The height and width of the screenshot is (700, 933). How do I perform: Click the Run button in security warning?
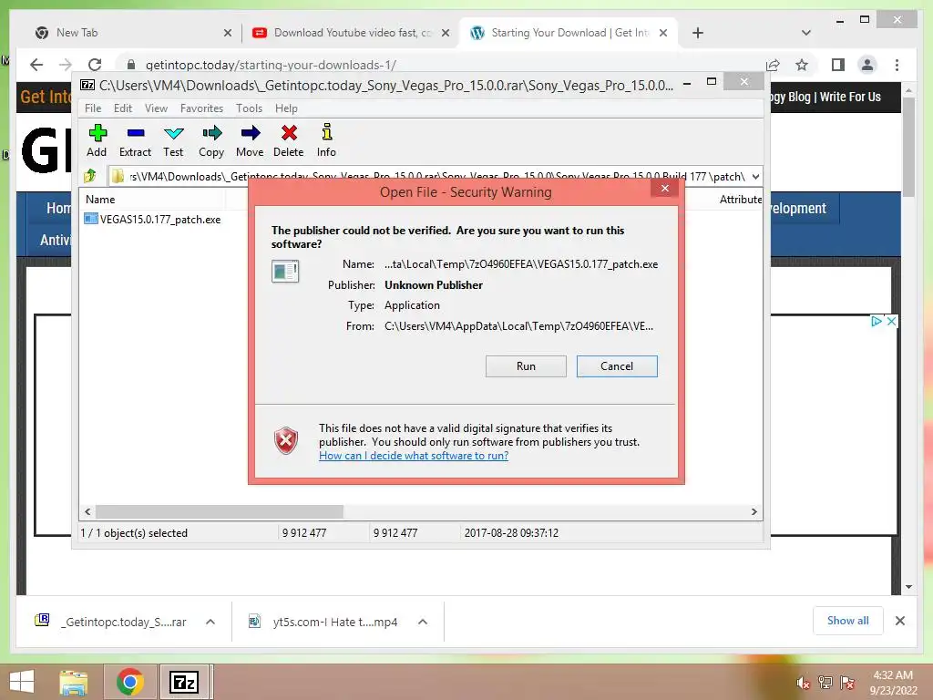pyautogui.click(x=526, y=366)
